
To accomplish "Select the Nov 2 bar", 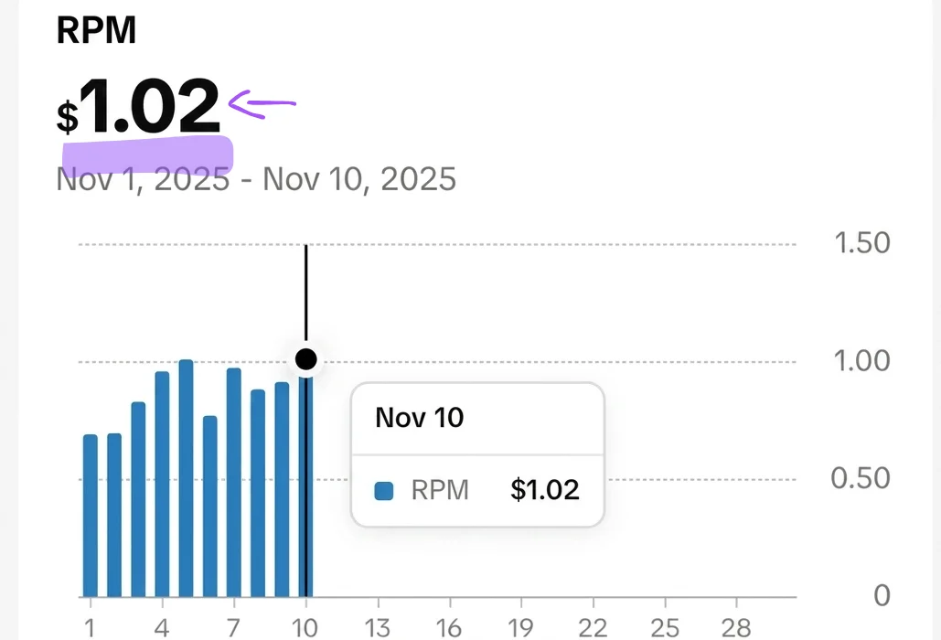I will [114, 516].
